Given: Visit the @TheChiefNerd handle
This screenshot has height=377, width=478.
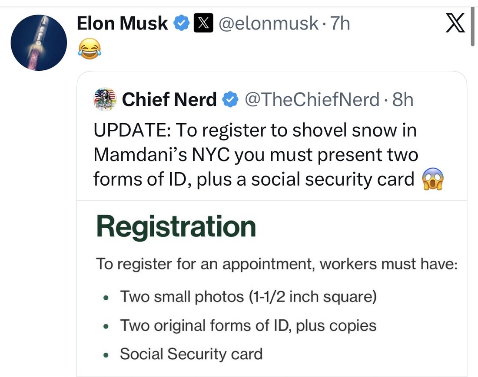Looking at the screenshot, I should click(312, 100).
